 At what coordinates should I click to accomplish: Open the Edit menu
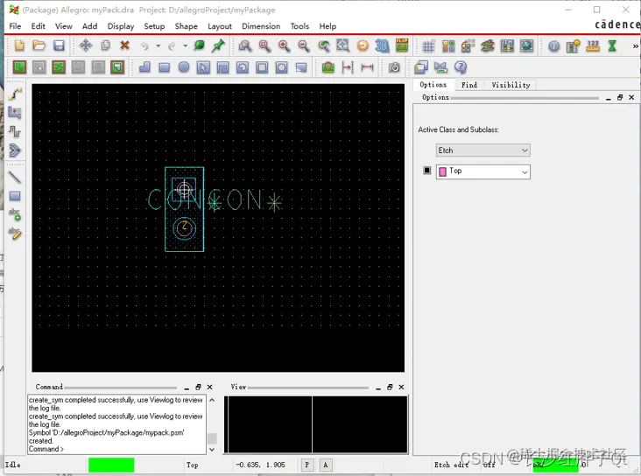(38, 26)
